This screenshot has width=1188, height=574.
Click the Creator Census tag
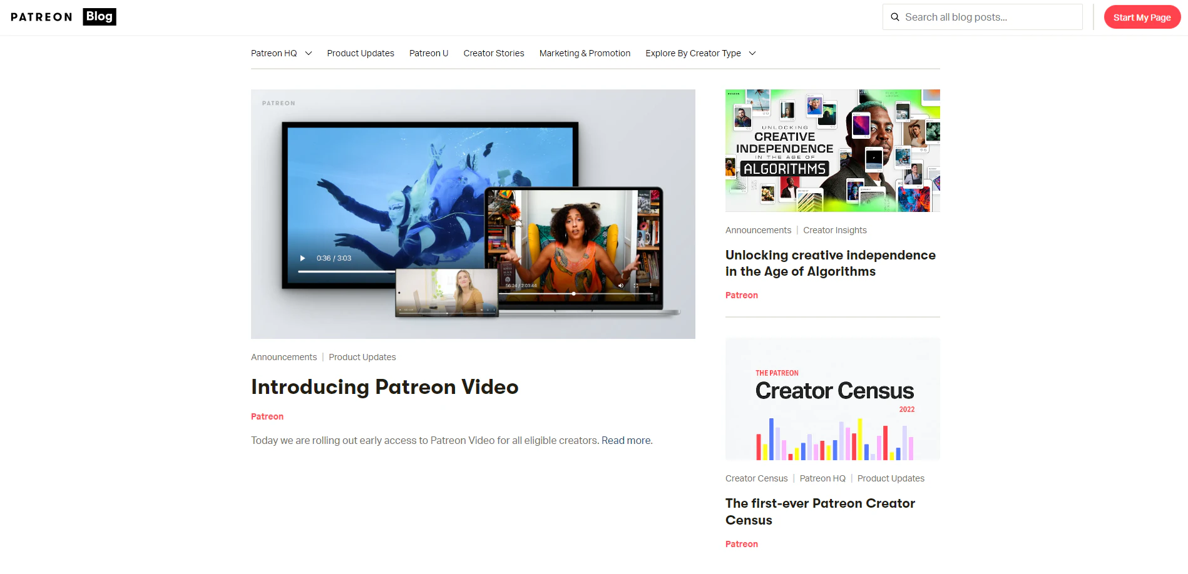tap(757, 478)
